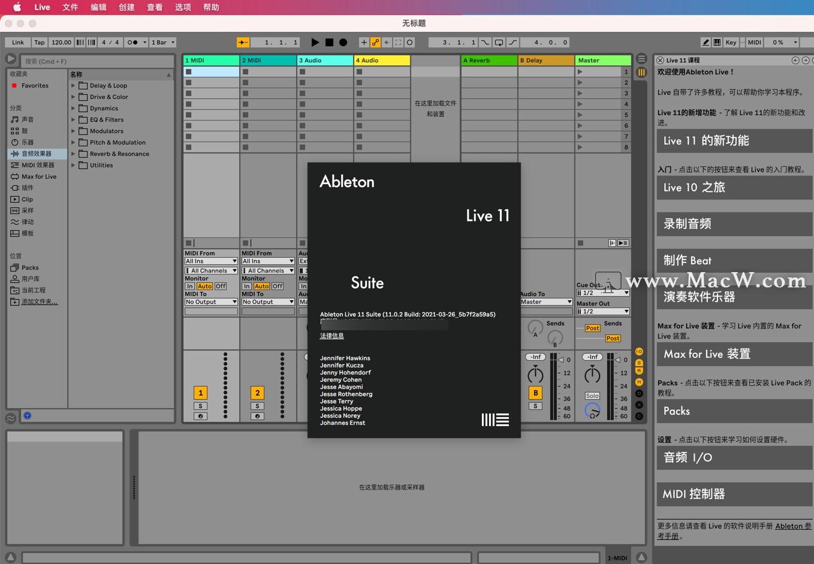The width and height of the screenshot is (814, 564).
Task: Toggle the Punch-In switch
Action: point(484,43)
